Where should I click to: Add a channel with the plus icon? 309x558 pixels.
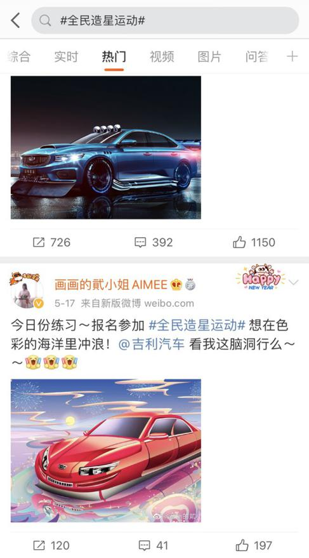coord(292,56)
